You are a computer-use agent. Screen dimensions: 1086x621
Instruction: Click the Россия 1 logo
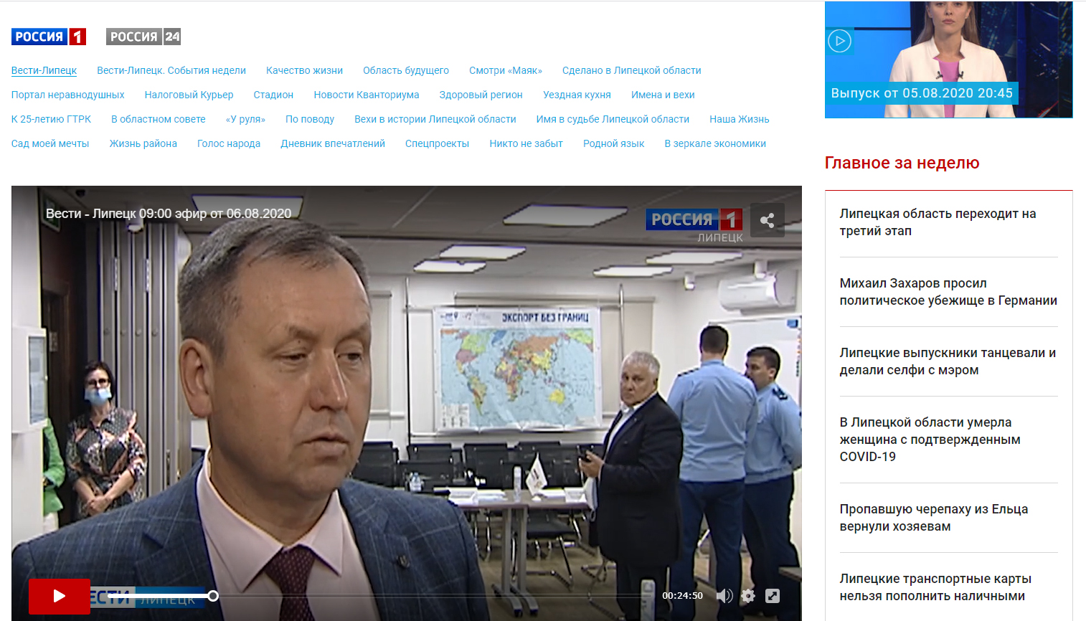49,37
